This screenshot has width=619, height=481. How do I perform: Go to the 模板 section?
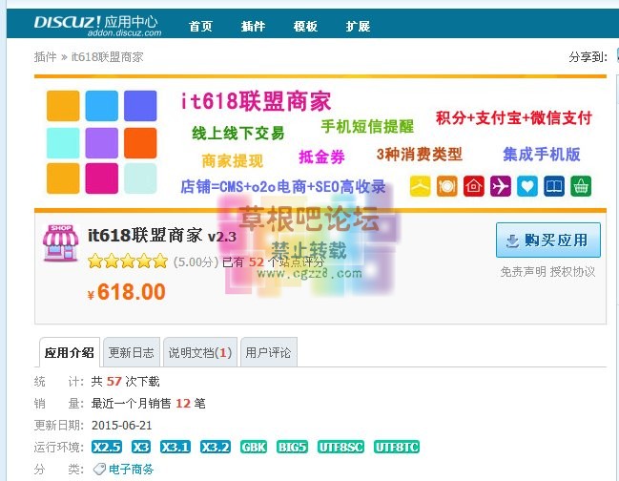[305, 26]
